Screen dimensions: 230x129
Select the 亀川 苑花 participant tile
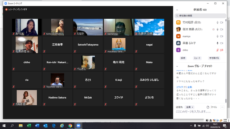(119, 62)
